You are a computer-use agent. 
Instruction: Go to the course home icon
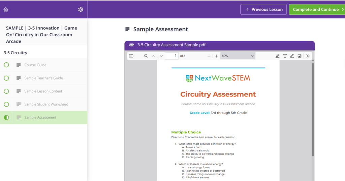point(6,9)
